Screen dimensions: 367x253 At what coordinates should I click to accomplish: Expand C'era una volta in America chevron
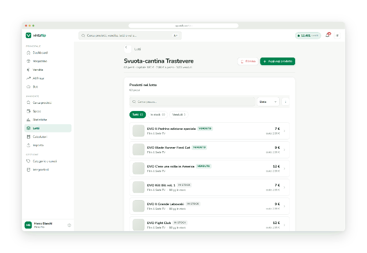click(x=284, y=168)
